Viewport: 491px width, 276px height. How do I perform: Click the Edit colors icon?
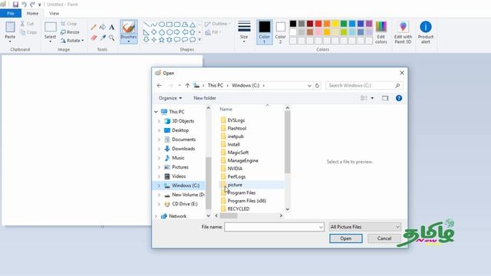coord(381,32)
